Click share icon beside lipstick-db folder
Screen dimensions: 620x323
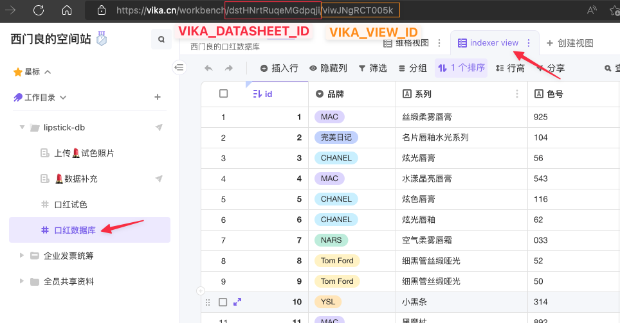coord(159,127)
